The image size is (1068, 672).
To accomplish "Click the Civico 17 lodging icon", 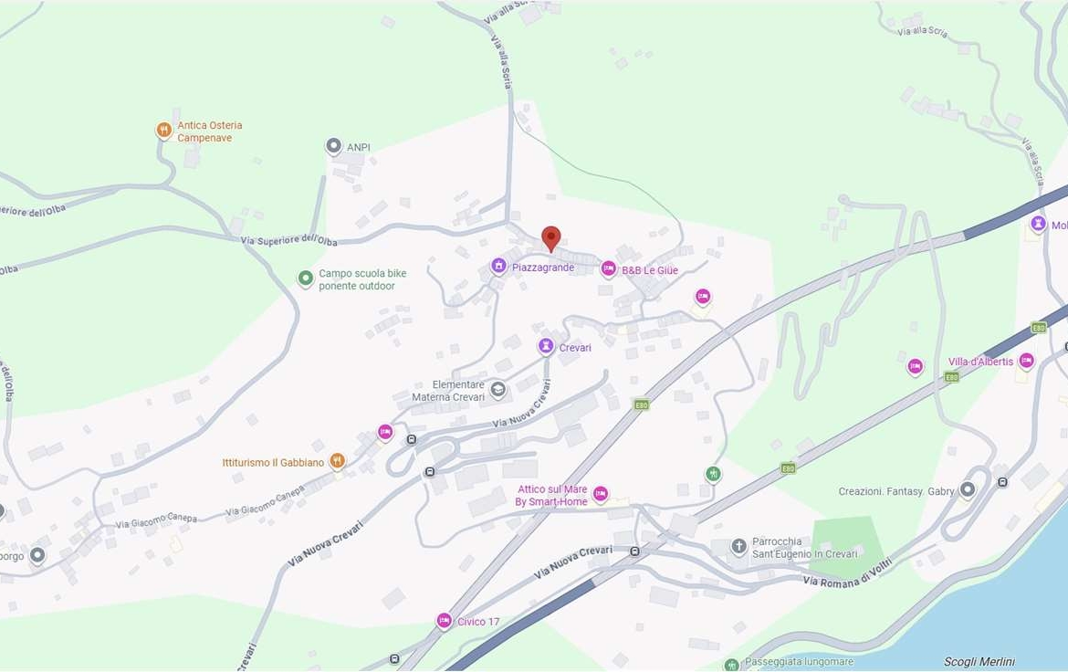I will pyautogui.click(x=445, y=621).
